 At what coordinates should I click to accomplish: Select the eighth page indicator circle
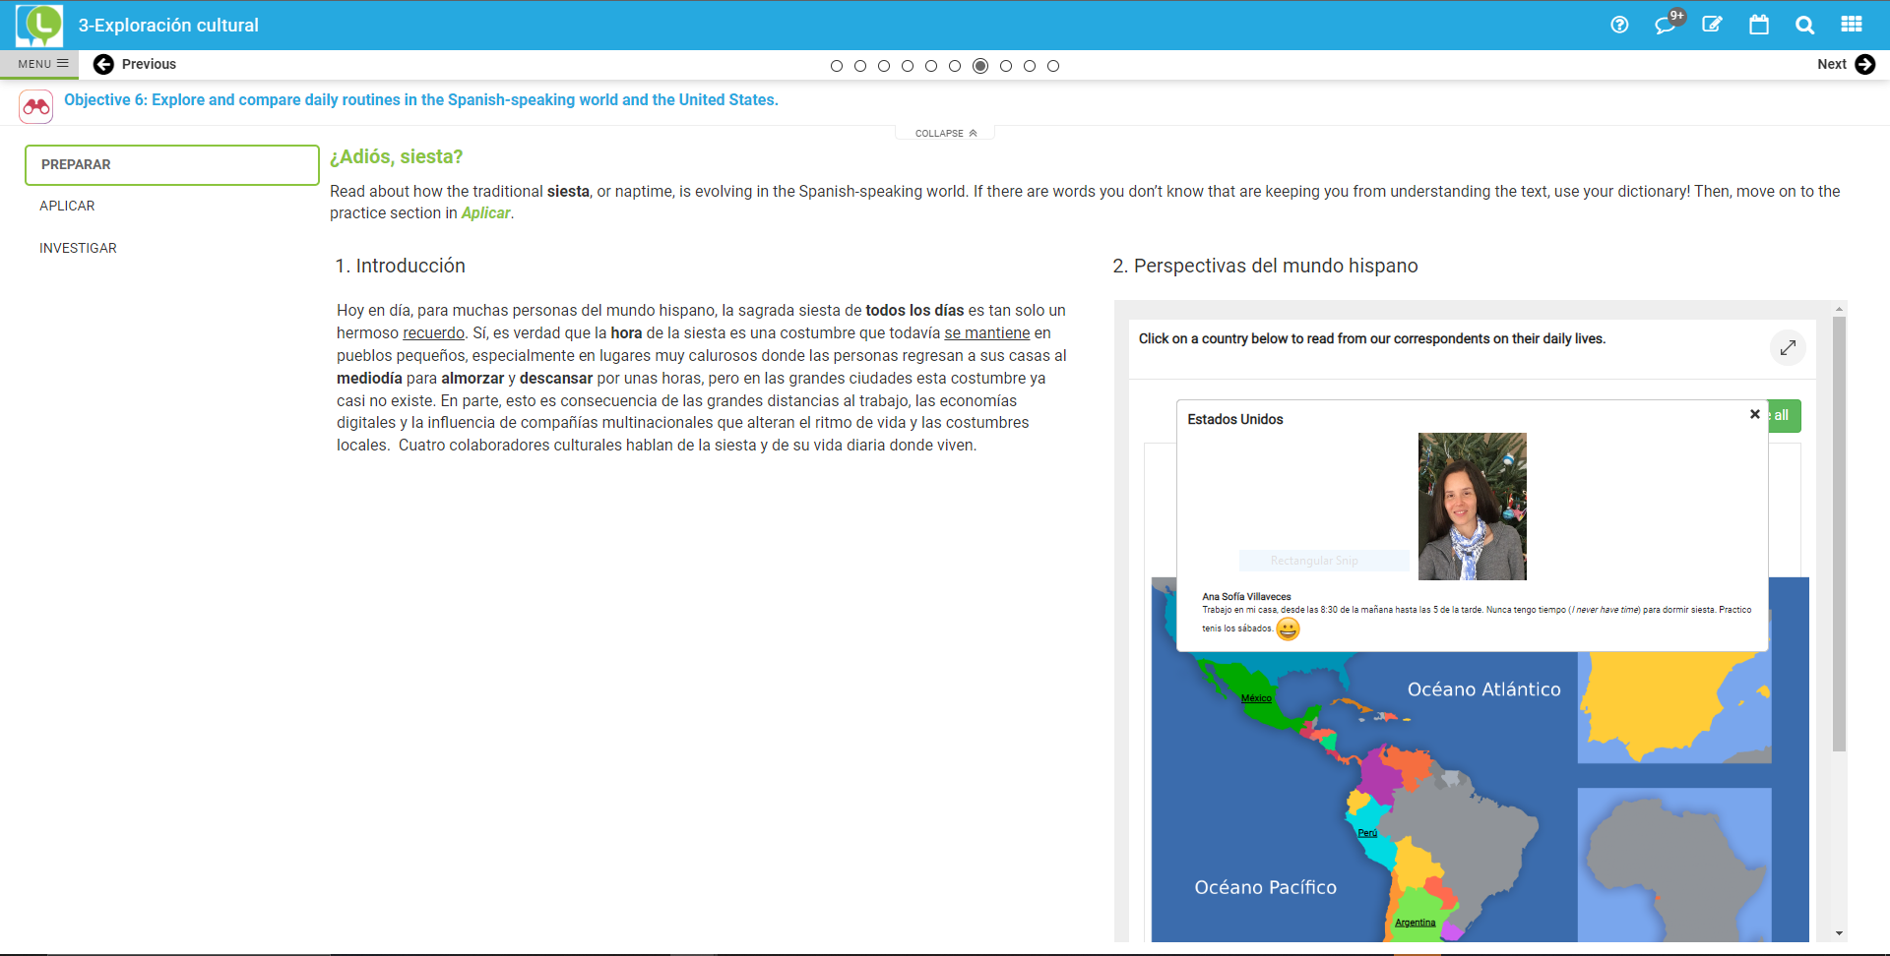(1006, 66)
